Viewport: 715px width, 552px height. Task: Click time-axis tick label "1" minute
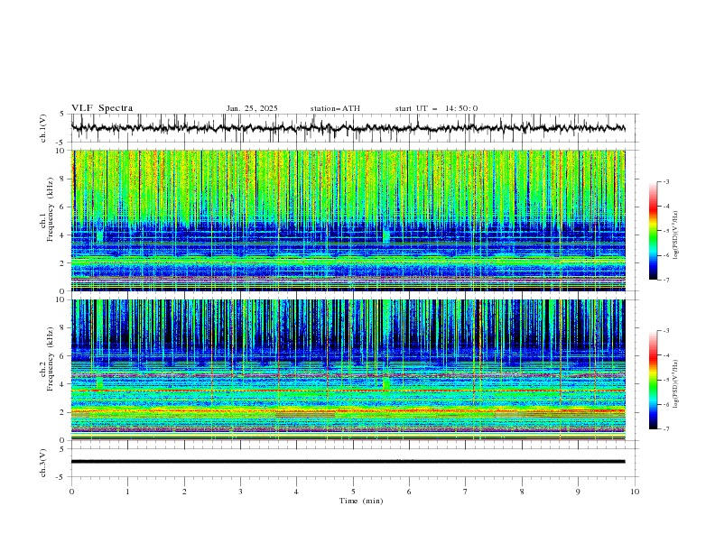tap(127, 492)
